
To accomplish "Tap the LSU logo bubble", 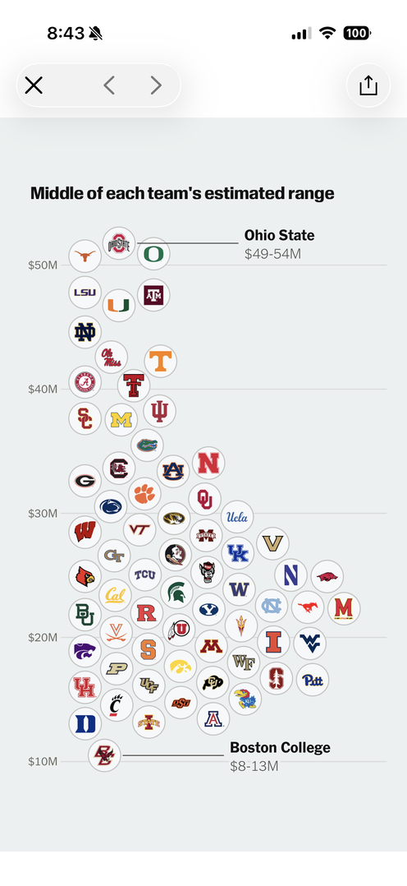I will coord(85,293).
